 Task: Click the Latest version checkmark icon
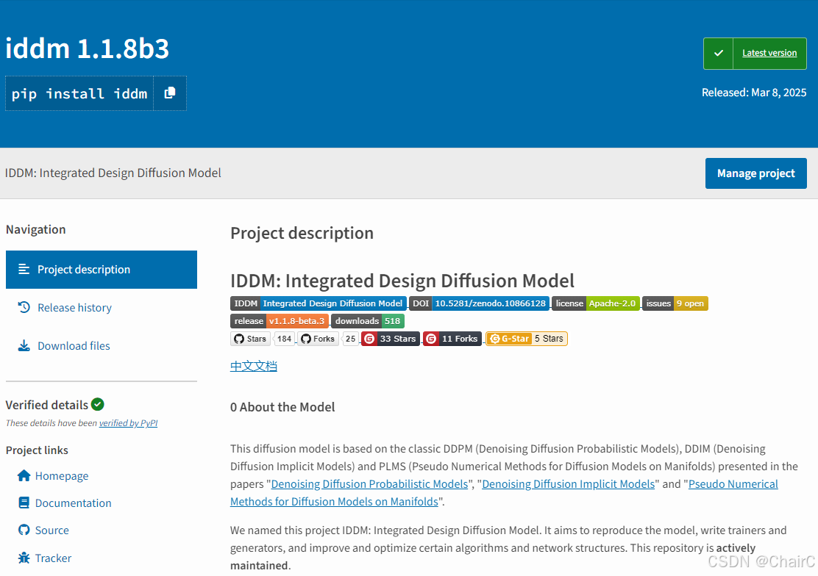tap(719, 53)
